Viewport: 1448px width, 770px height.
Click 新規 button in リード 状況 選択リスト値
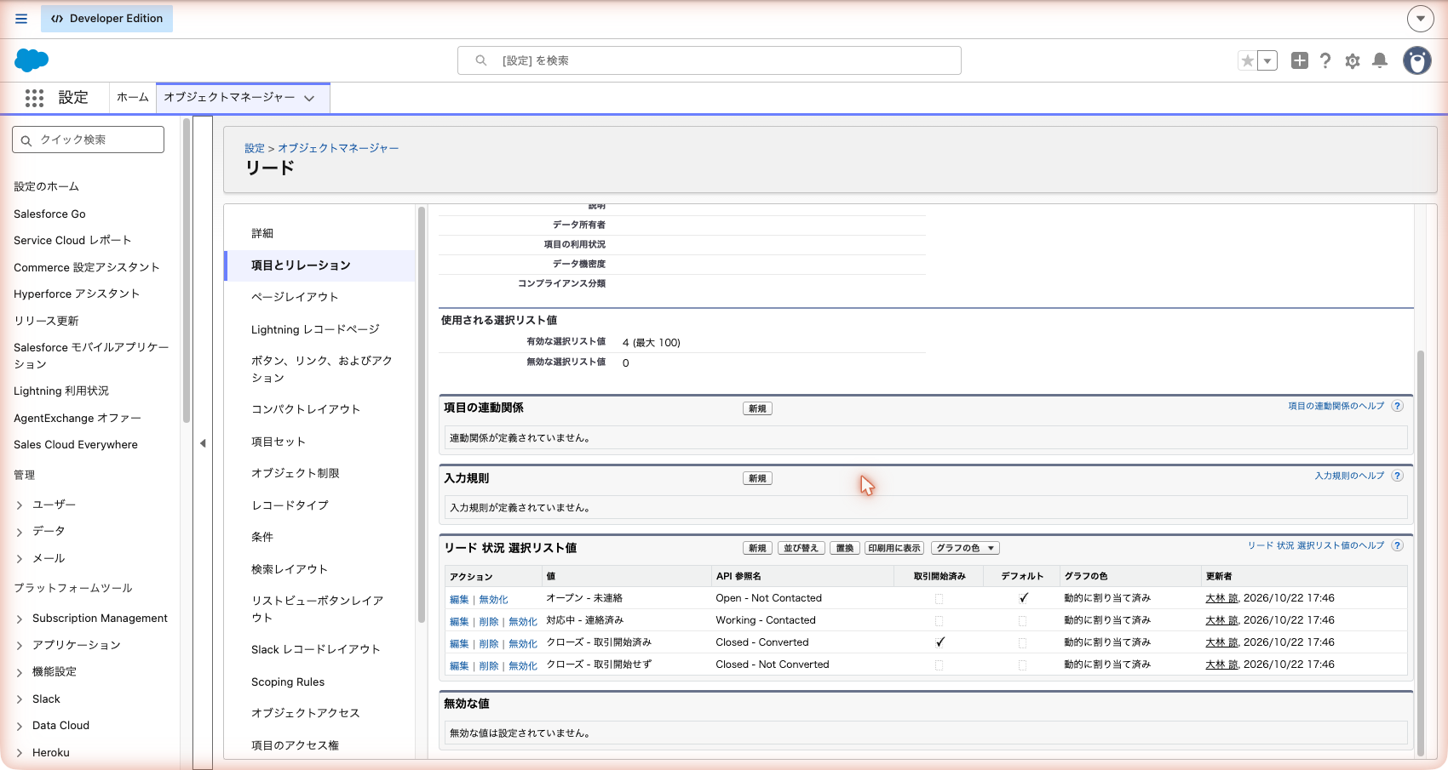click(x=757, y=548)
